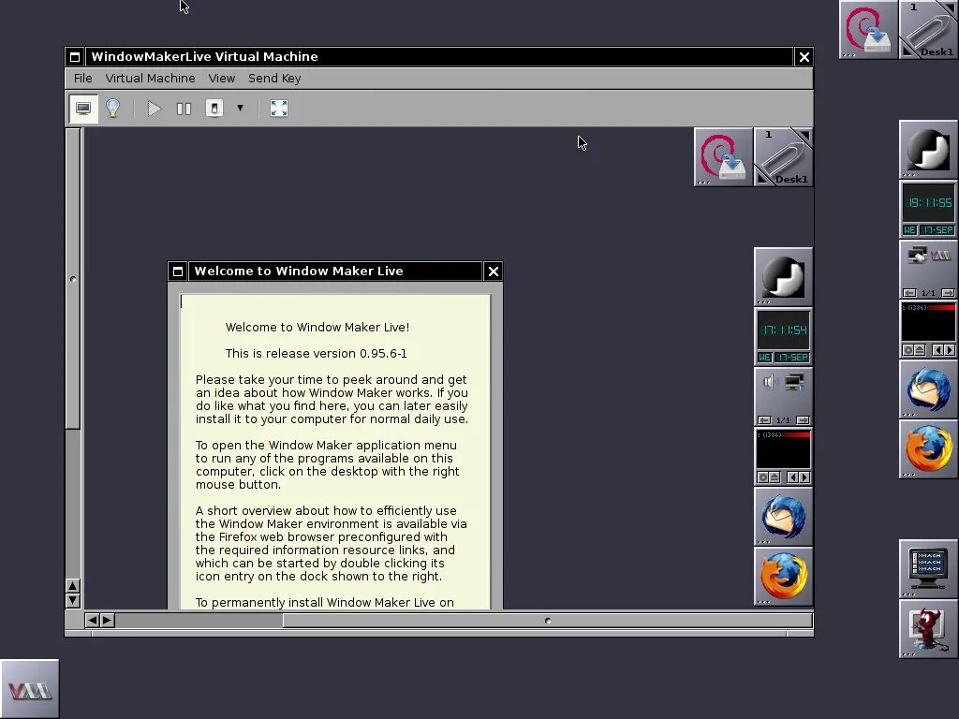Viewport: 959px width, 719px height.
Task: Click the Welcome to Window Maker Live titlebar
Action: tap(335, 271)
